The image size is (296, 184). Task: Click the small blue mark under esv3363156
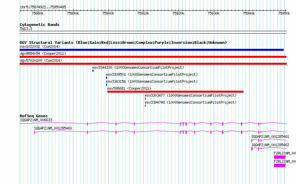click(x=106, y=85)
